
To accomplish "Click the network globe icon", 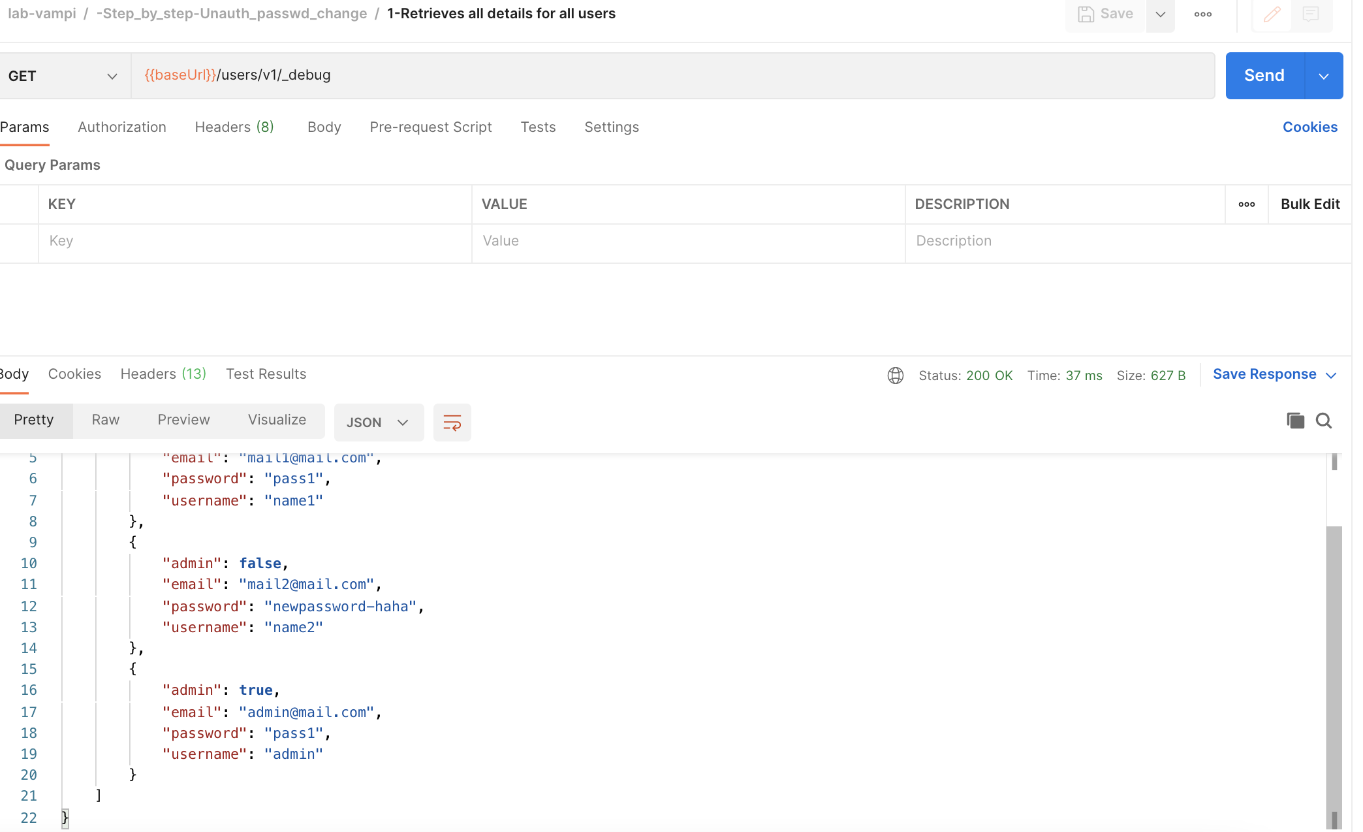I will point(895,376).
